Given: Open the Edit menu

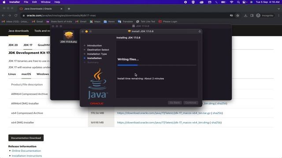Looking at the screenshot, I should pos(34,2).
